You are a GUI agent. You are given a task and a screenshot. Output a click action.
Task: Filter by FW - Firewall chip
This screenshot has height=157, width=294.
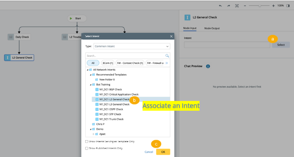coord(155,63)
